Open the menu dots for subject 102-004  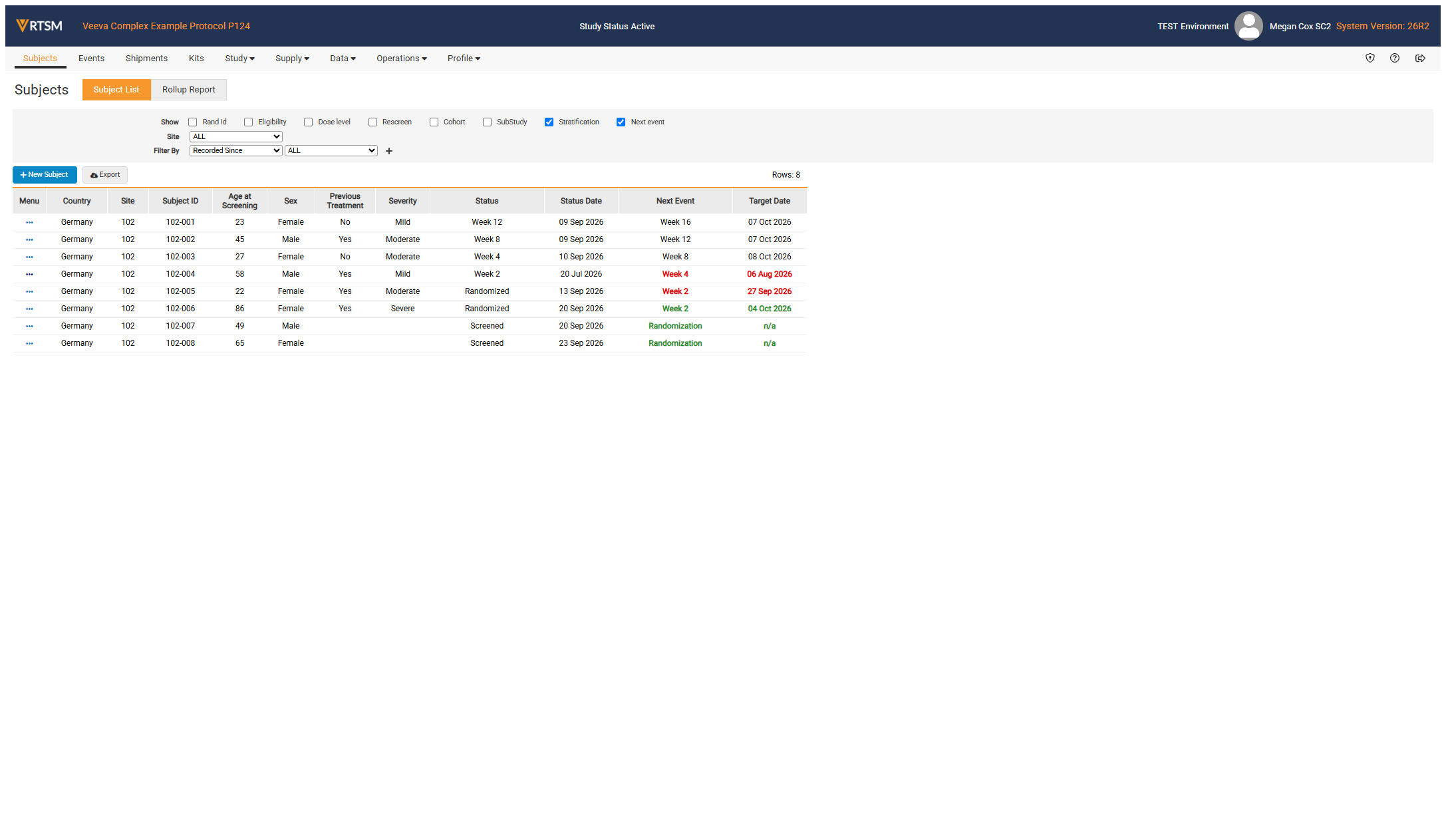click(x=29, y=275)
